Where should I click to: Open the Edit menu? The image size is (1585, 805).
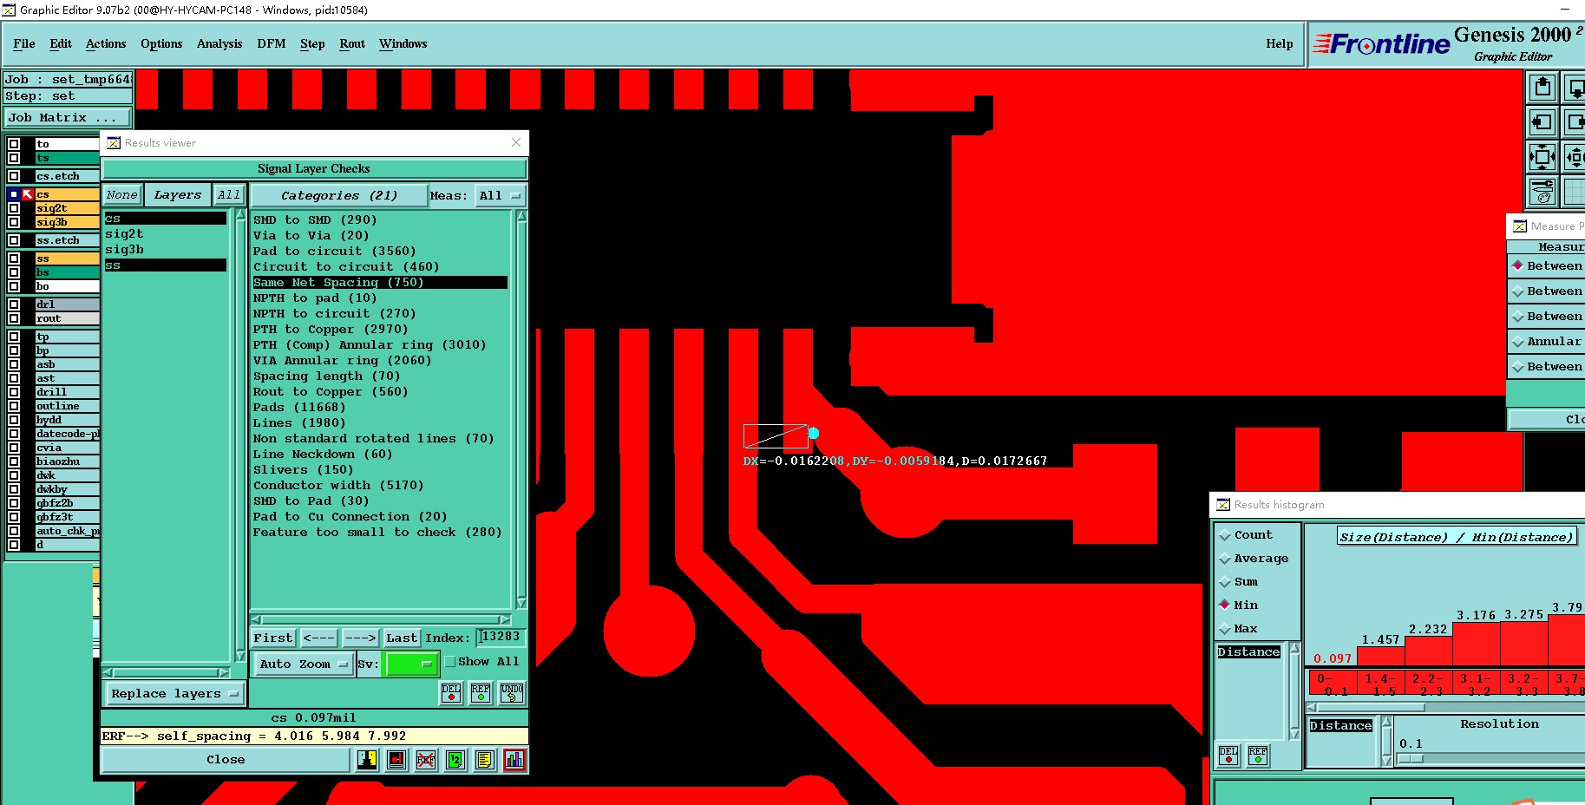[x=61, y=43]
